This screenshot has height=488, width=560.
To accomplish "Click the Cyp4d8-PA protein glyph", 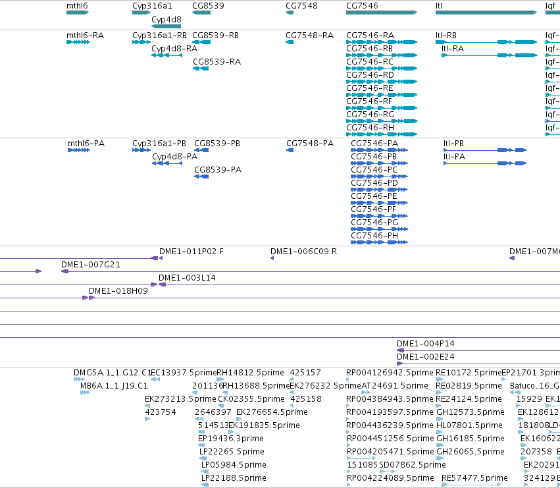I will pyautogui.click(x=167, y=163).
